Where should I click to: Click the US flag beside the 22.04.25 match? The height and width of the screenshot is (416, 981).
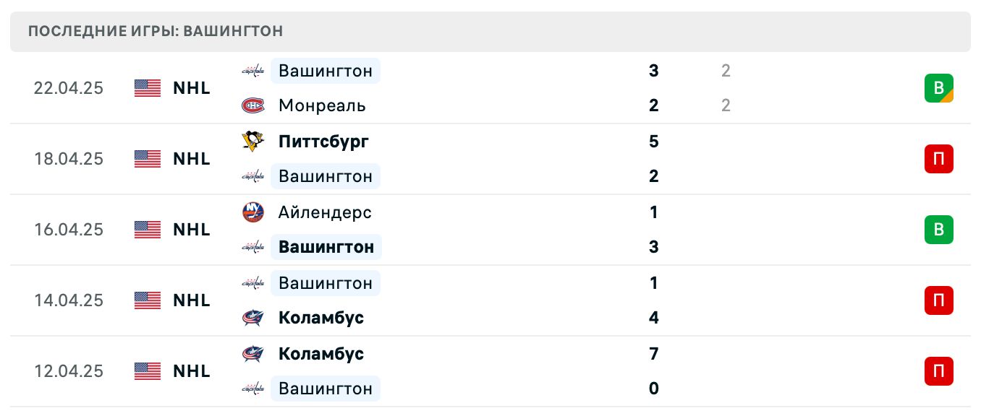coord(147,87)
